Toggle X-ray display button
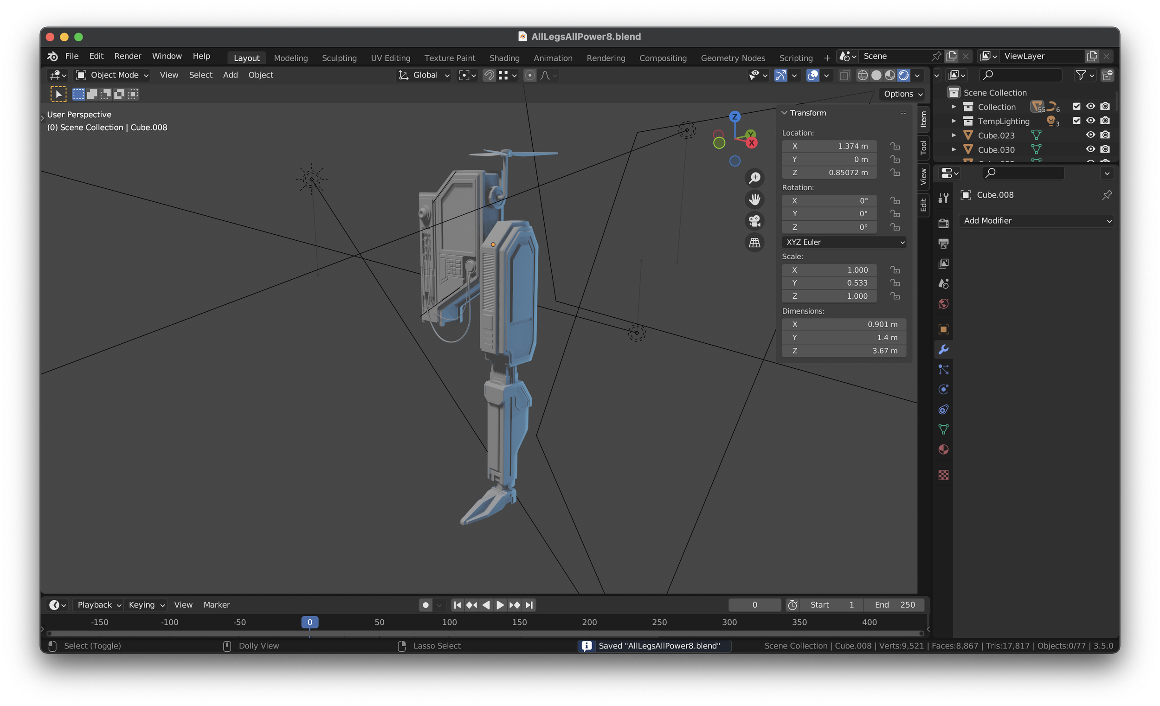 coord(844,75)
